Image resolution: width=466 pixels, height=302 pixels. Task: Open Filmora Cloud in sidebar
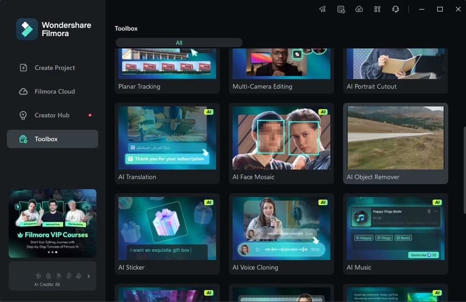52,91
